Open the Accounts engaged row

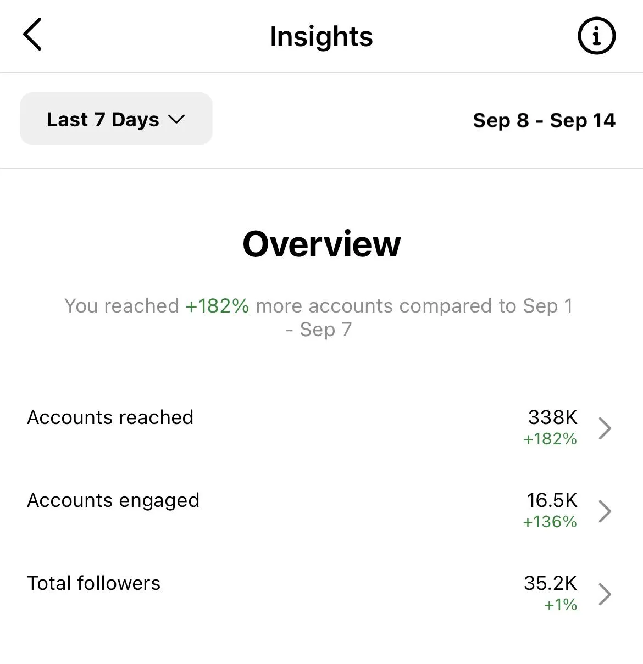click(x=321, y=510)
